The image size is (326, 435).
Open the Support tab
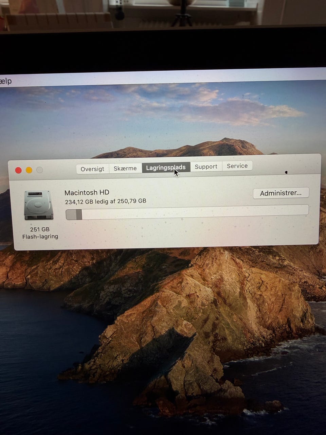click(206, 167)
